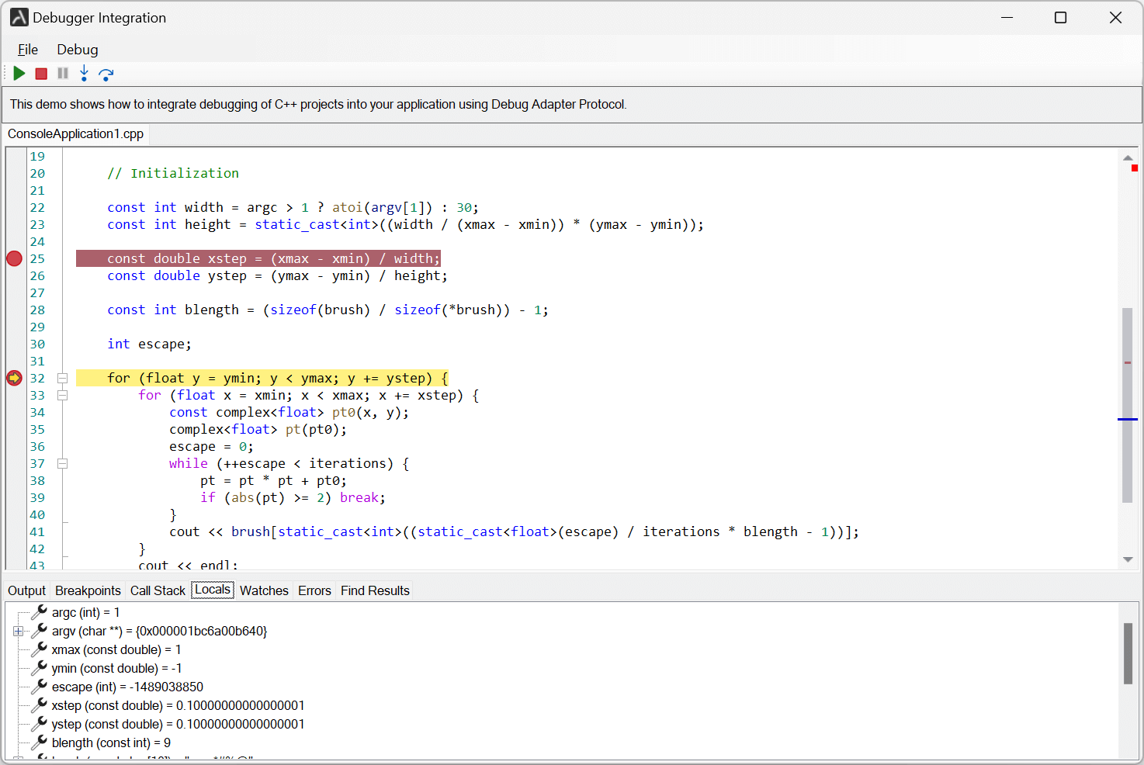Click the Pause debugging toolbar icon
This screenshot has height=765, width=1144.
pyautogui.click(x=63, y=74)
